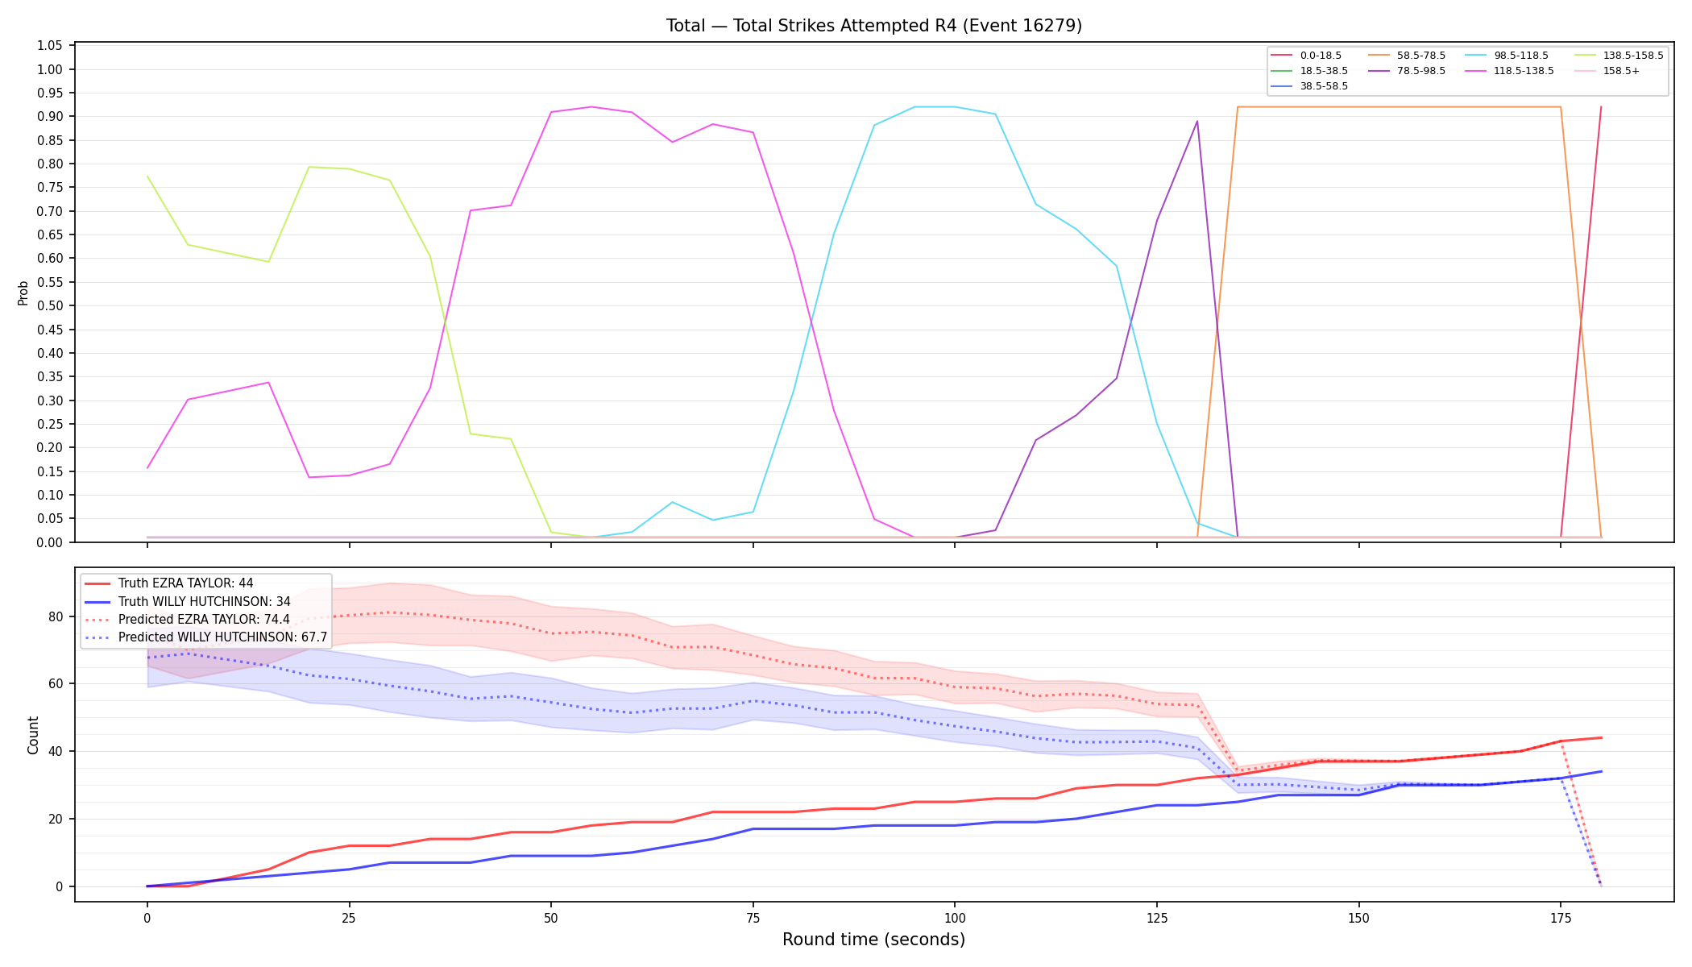This screenshot has width=1692, height=967.
Task: Click the red line sample for 0.0-18.5
Action: [1281, 56]
